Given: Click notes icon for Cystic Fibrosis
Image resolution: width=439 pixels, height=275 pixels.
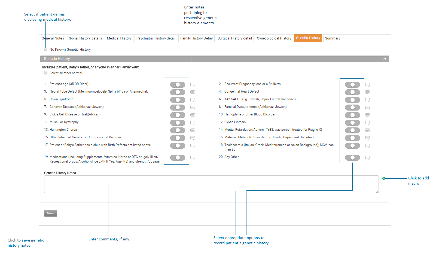Looking at the screenshot, I should (367, 123).
